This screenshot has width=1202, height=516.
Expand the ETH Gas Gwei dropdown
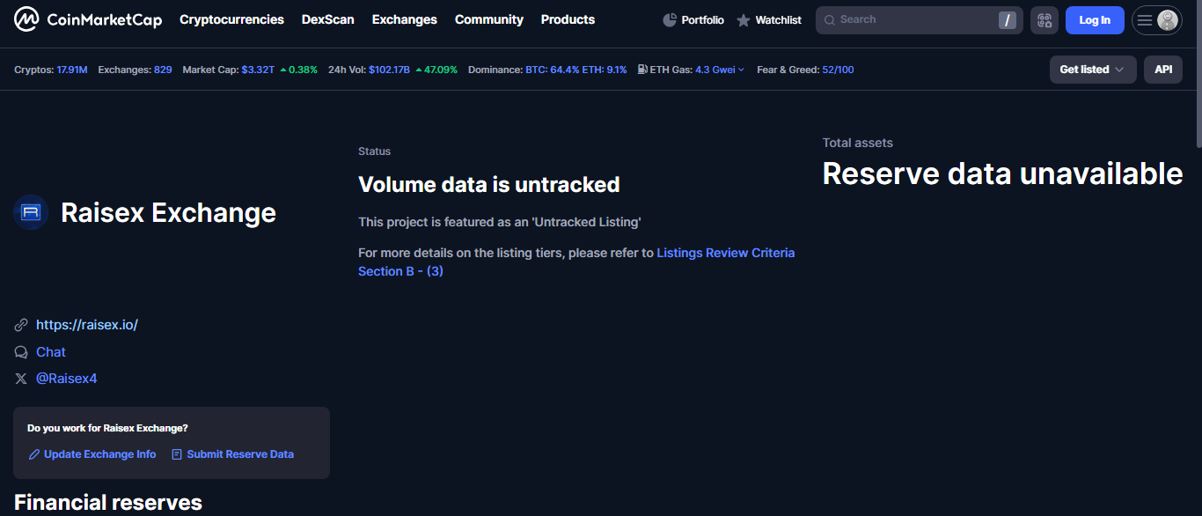[x=741, y=70]
